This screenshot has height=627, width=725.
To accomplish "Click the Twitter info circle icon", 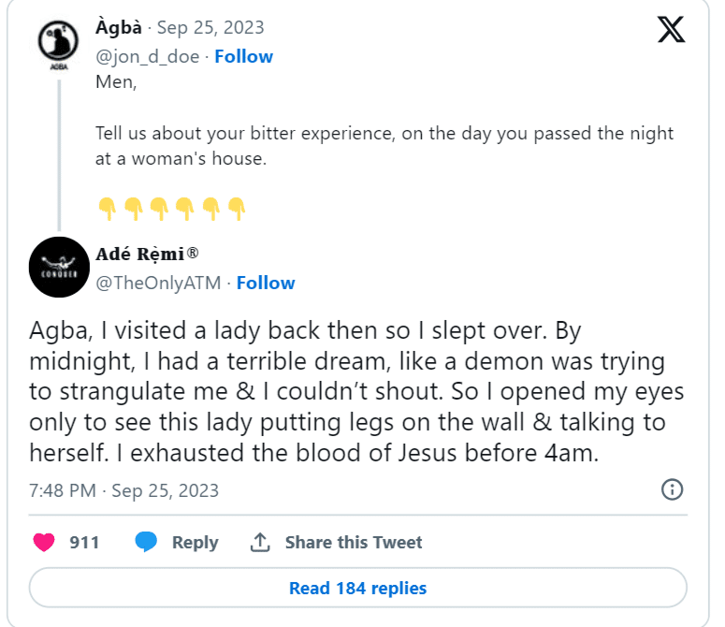I will coord(672,489).
